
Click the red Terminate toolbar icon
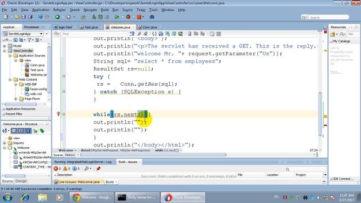click(139, 17)
